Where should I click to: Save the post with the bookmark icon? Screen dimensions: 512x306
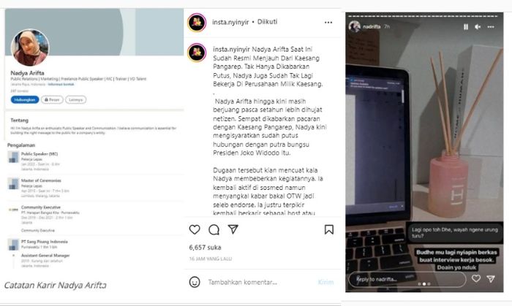tap(329, 229)
